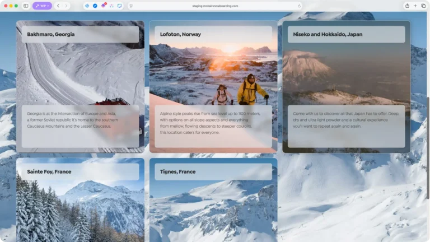Image resolution: width=430 pixels, height=242 pixels.
Task: Open the Niseko and Hokkaido, Japan card
Action: pyautogui.click(x=346, y=87)
